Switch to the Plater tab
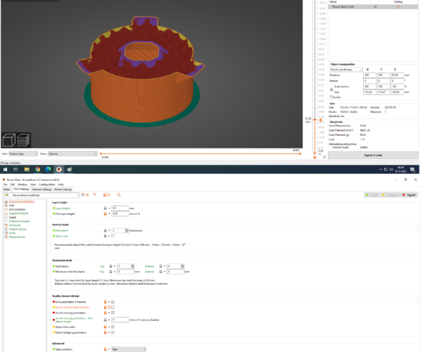Screen dimensions: 422x352 point(6,189)
